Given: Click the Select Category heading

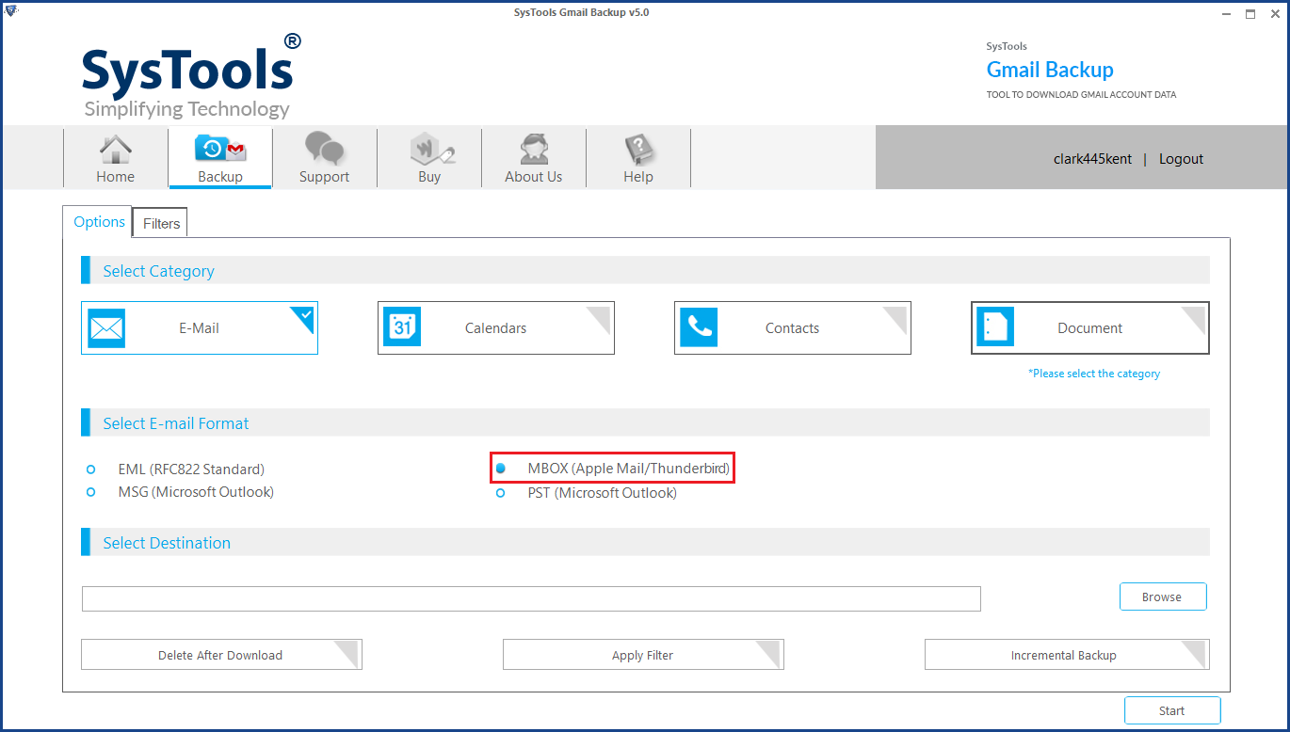Looking at the screenshot, I should 159,271.
